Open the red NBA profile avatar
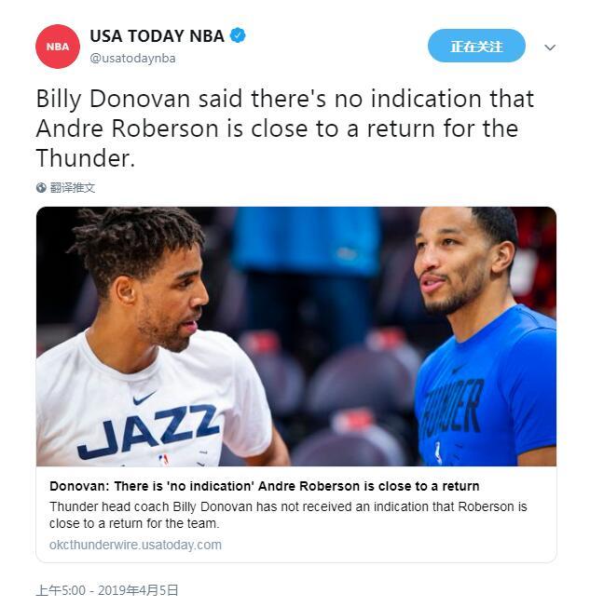The height and width of the screenshot is (607, 590). (x=58, y=47)
